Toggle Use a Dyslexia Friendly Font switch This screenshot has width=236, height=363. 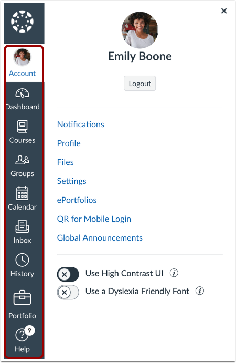click(x=68, y=292)
